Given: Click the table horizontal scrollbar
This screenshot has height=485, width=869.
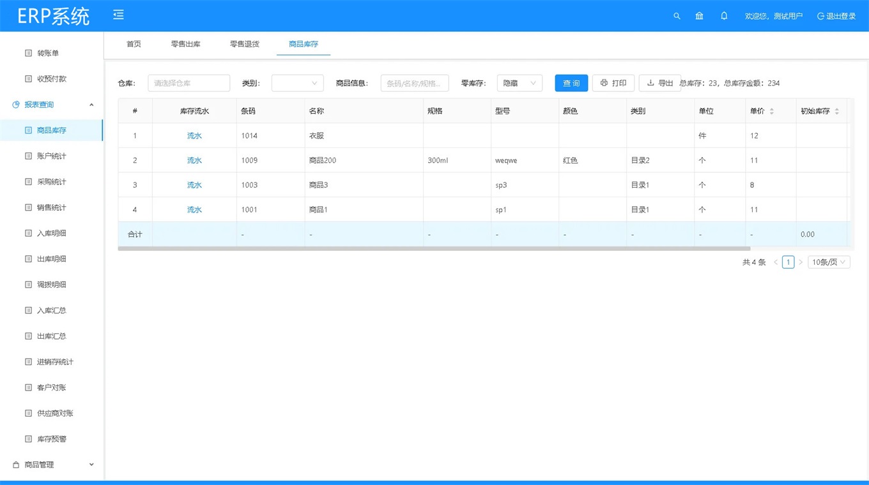Looking at the screenshot, I should tap(434, 248).
